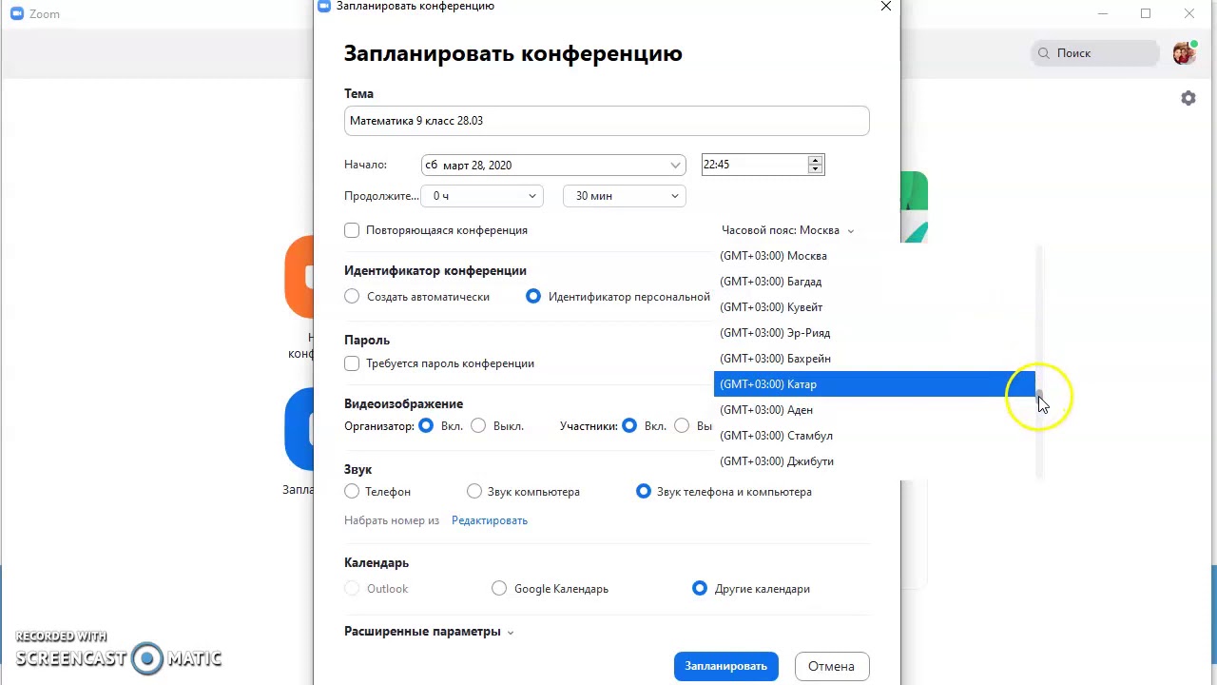Click the profile avatar in Zoom window
Viewport: 1217px width, 685px height.
[1184, 53]
